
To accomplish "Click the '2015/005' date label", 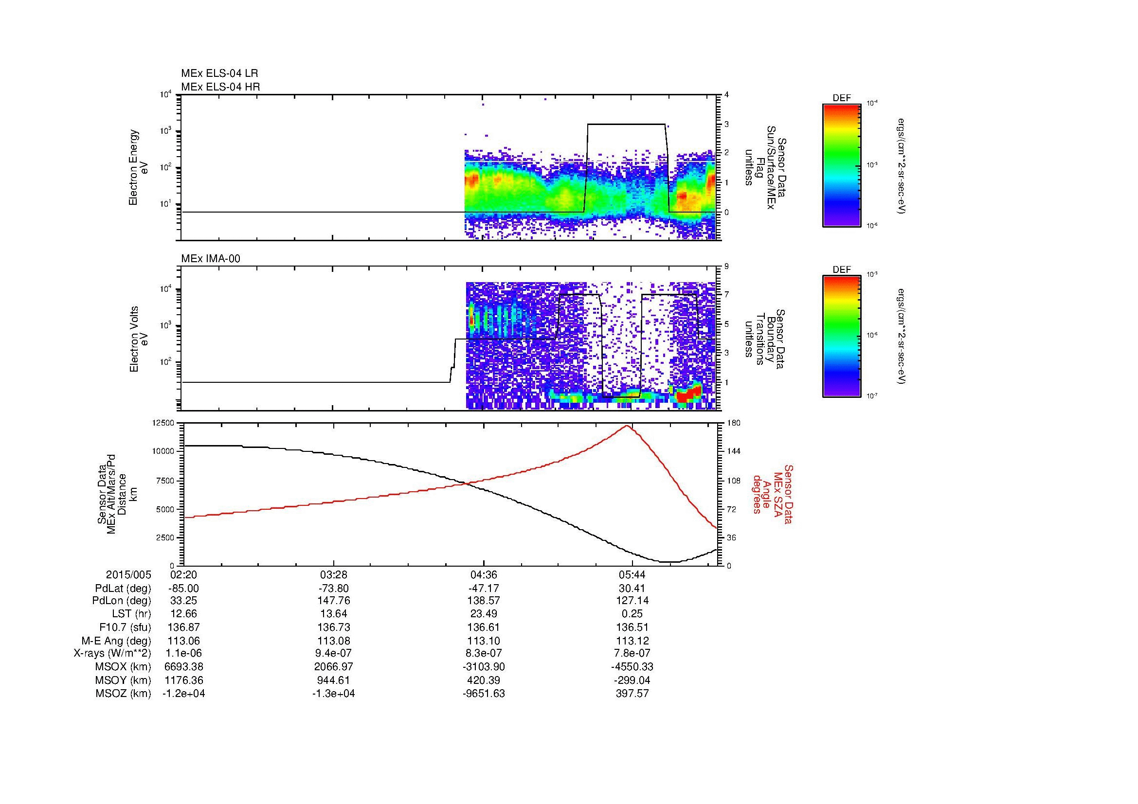I will [x=128, y=575].
